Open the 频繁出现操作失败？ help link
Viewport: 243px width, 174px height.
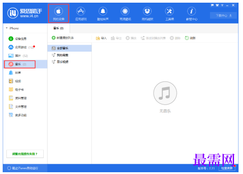tap(25, 154)
